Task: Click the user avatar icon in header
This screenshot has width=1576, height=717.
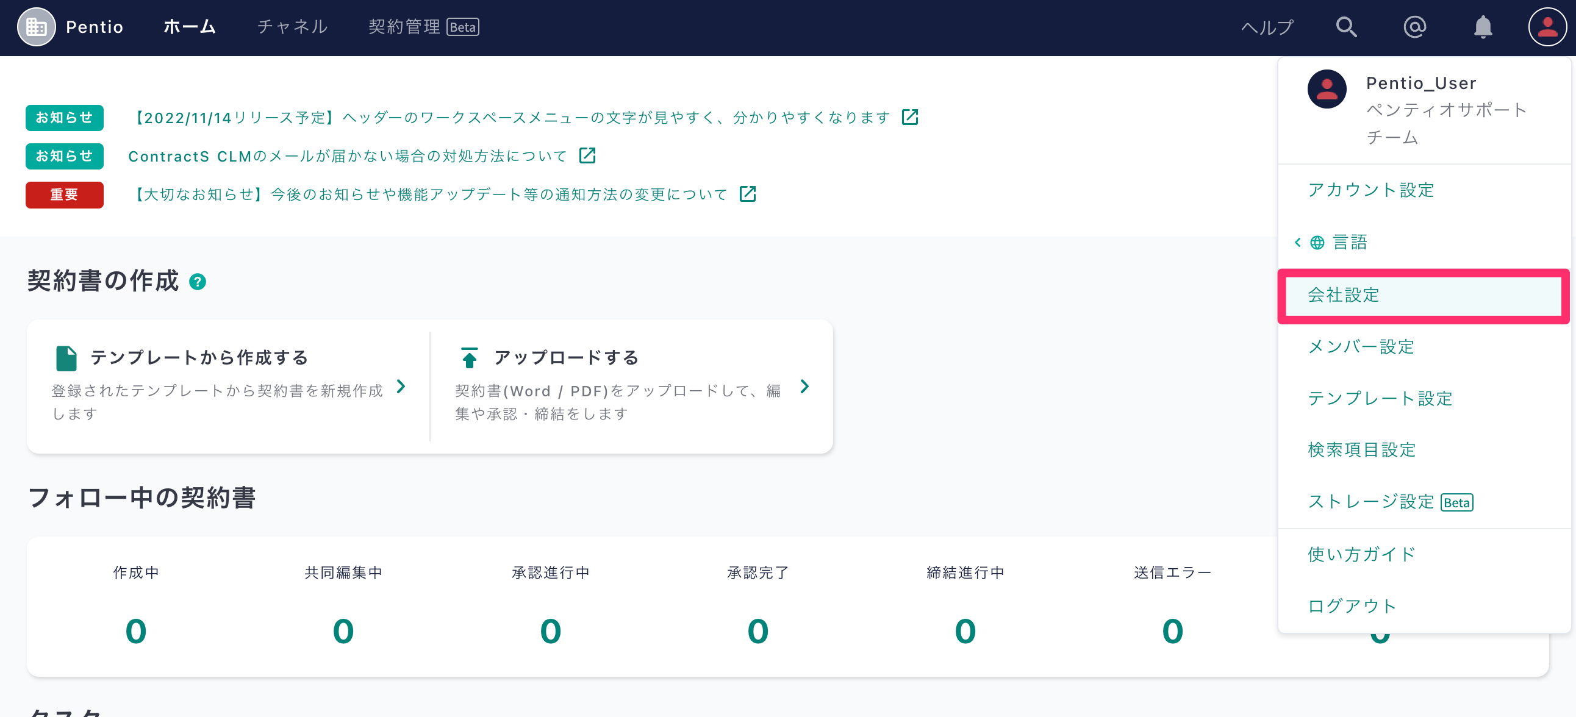Action: coord(1547,27)
